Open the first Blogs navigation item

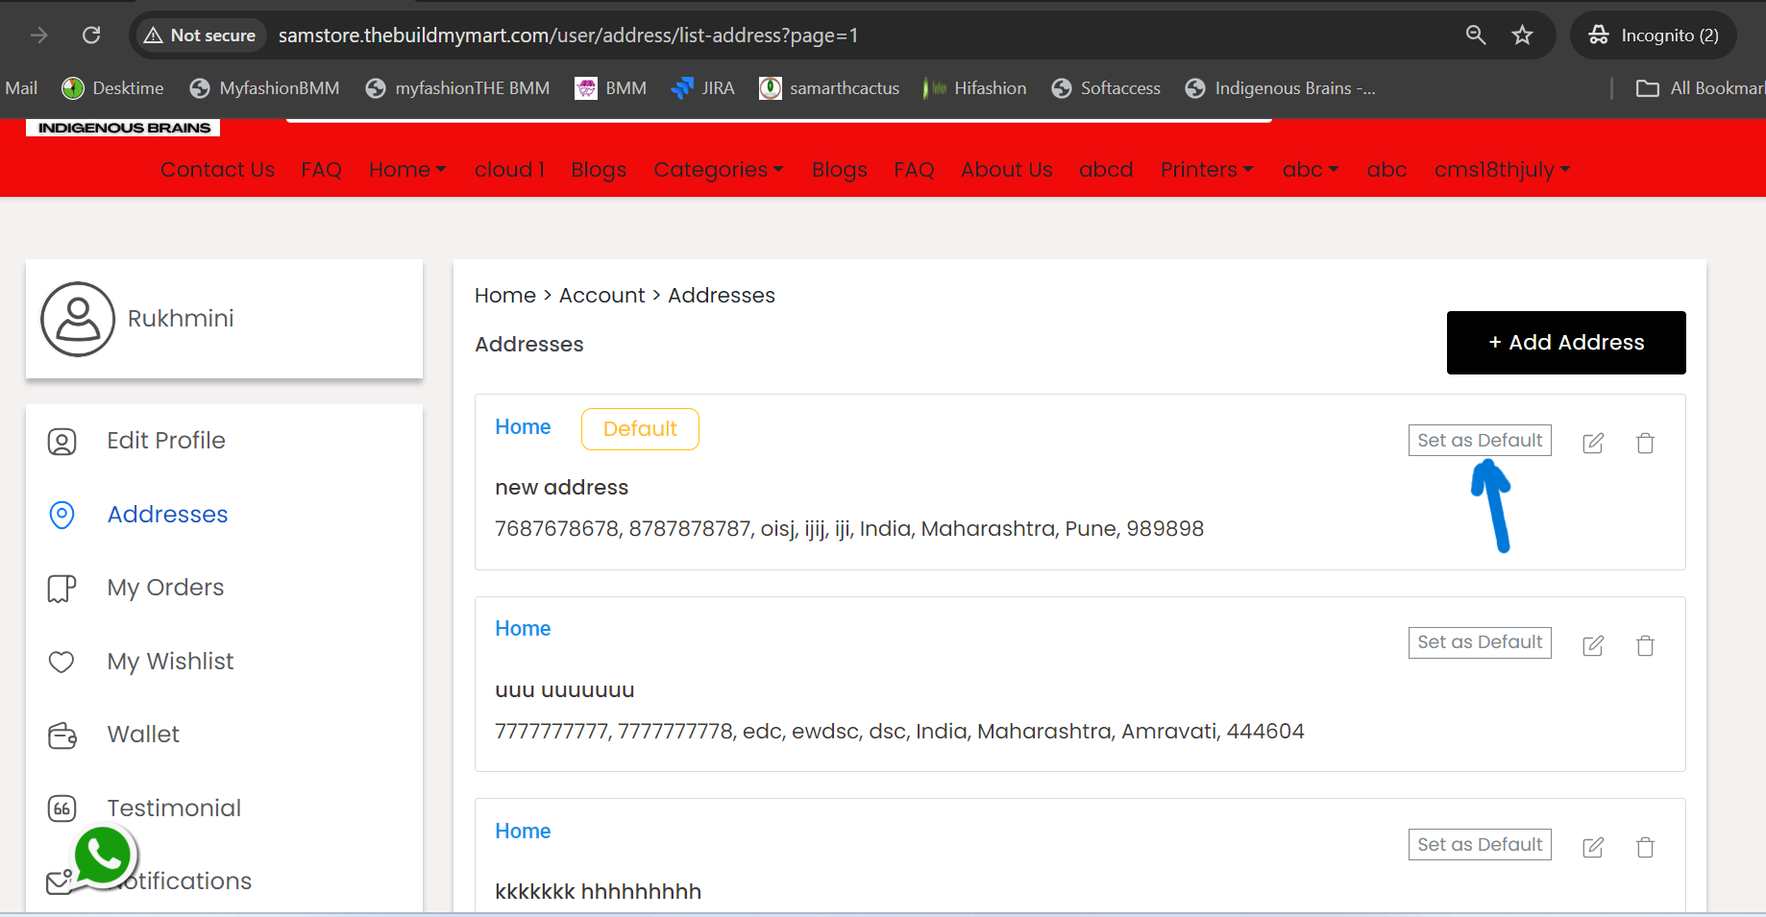pos(599,170)
